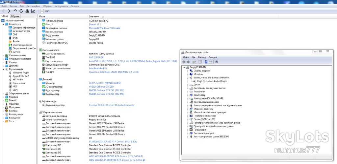The height and width of the screenshot is (164, 337).
Task: Expand the Збереження даних tree node
Action: pyautogui.click(x=3, y=93)
